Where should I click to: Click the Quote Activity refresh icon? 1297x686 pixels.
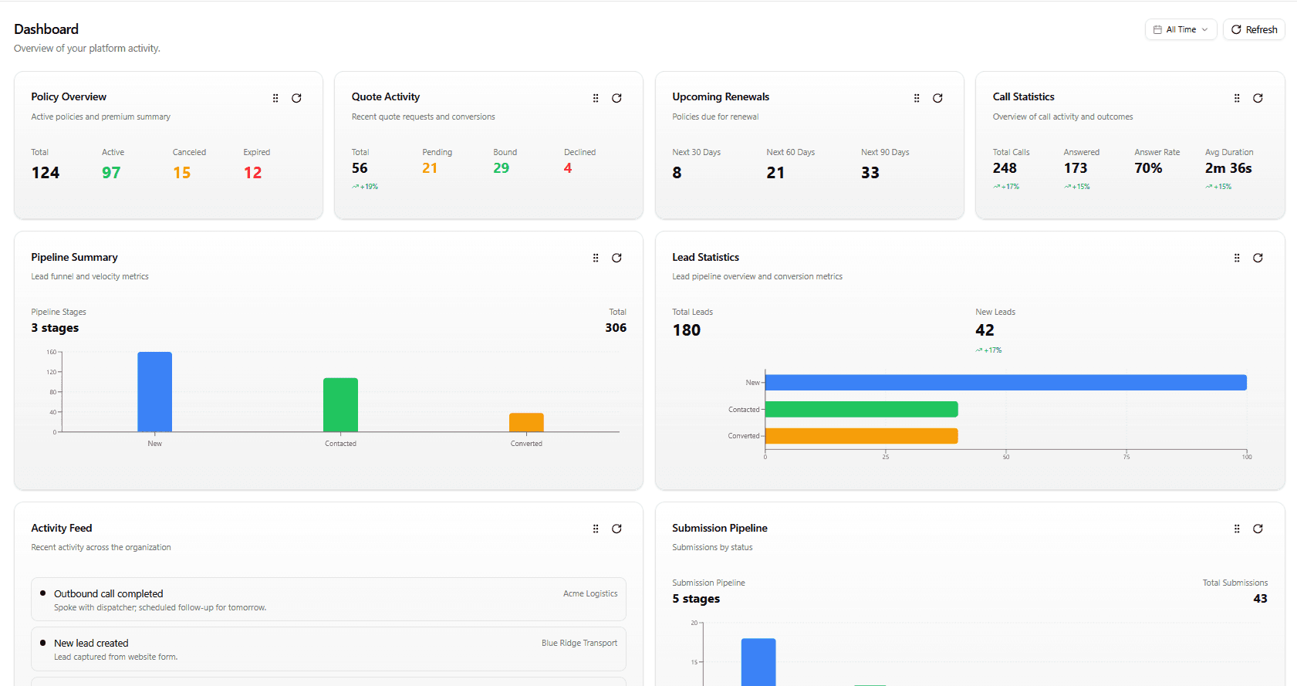point(616,98)
